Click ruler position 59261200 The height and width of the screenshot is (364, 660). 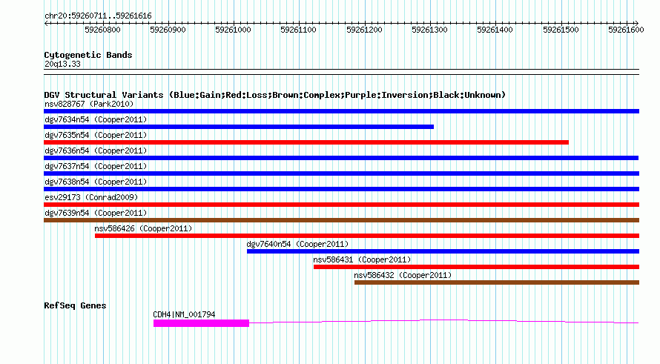pos(365,30)
